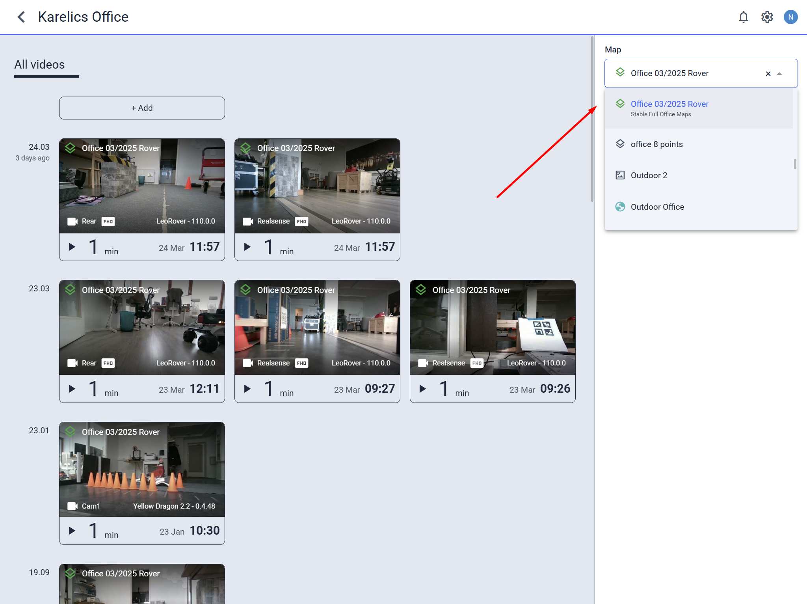Click the Karelics Office page title
The image size is (807, 604).
click(83, 17)
